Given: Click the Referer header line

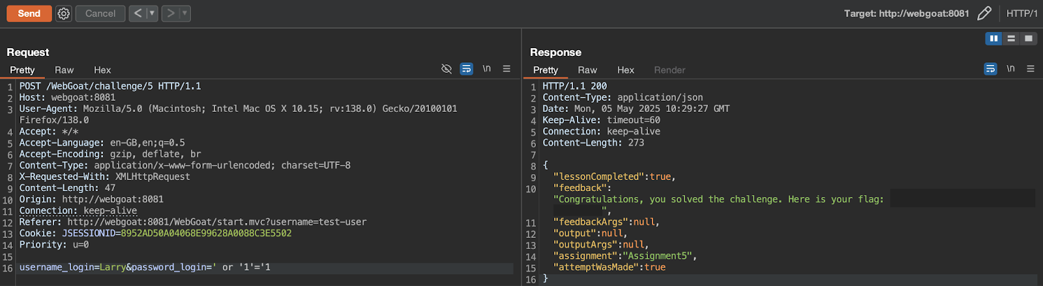Looking at the screenshot, I should (x=193, y=222).
